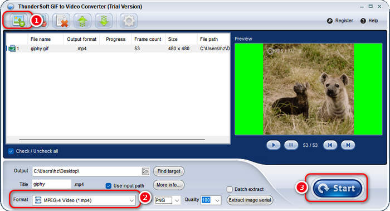The width and height of the screenshot is (390, 211).
Task: Click the browse folder icon beside Output path
Action: (x=145, y=171)
